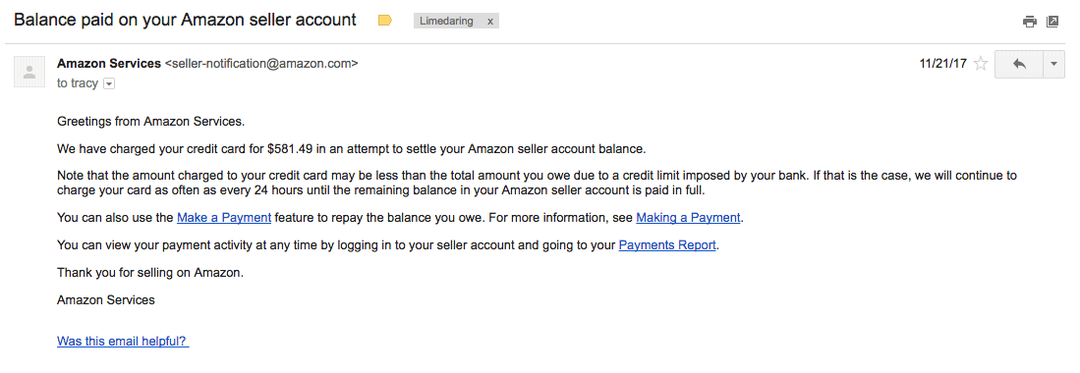Click the 11/21/17 date stamp
Image resolution: width=1080 pixels, height=373 pixels.
[943, 64]
